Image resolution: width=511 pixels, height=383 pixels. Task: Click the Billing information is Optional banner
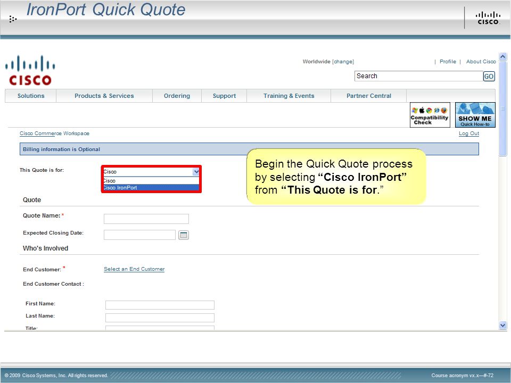click(249, 149)
